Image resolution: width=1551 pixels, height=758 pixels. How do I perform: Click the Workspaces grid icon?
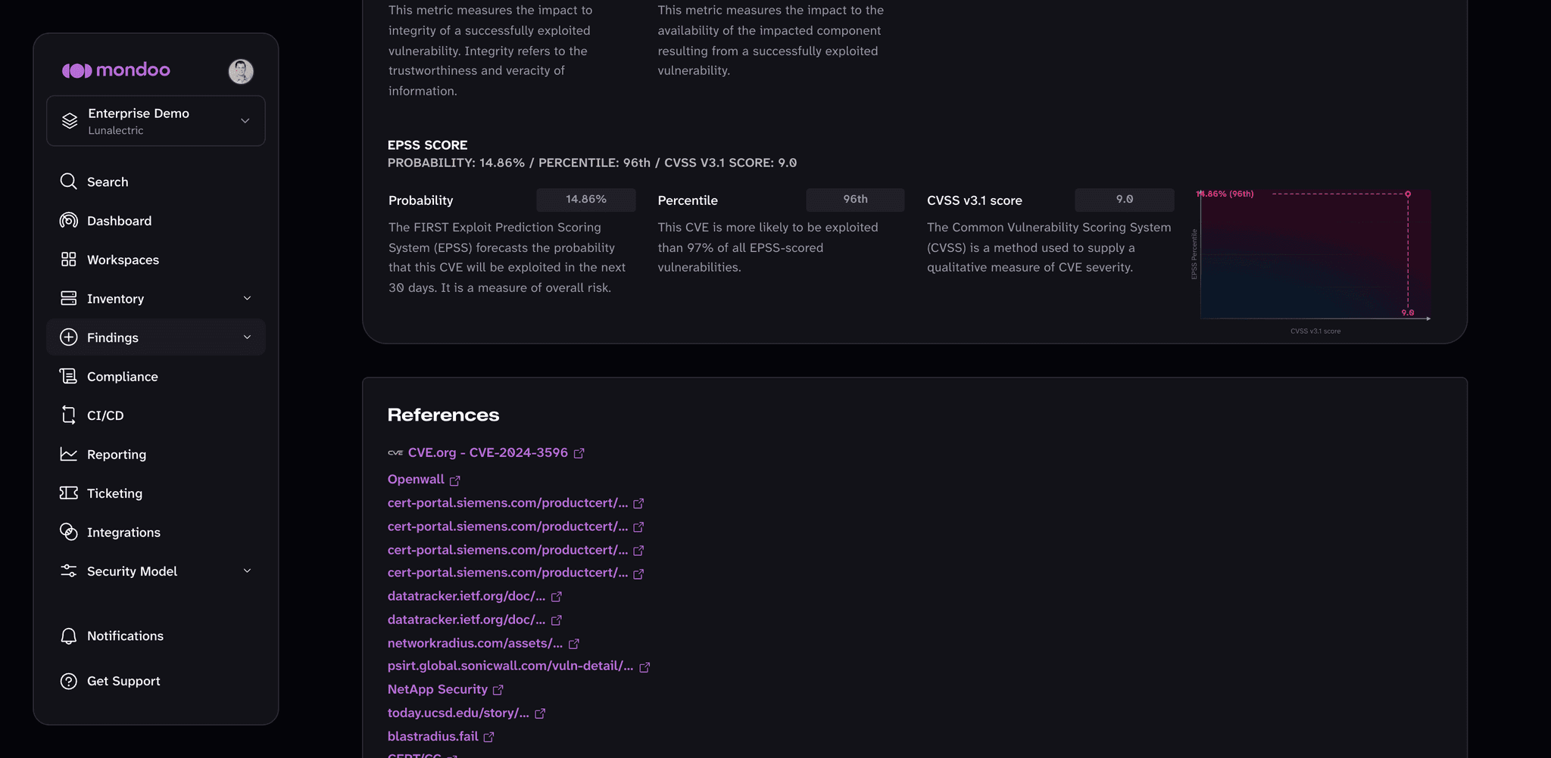[68, 259]
